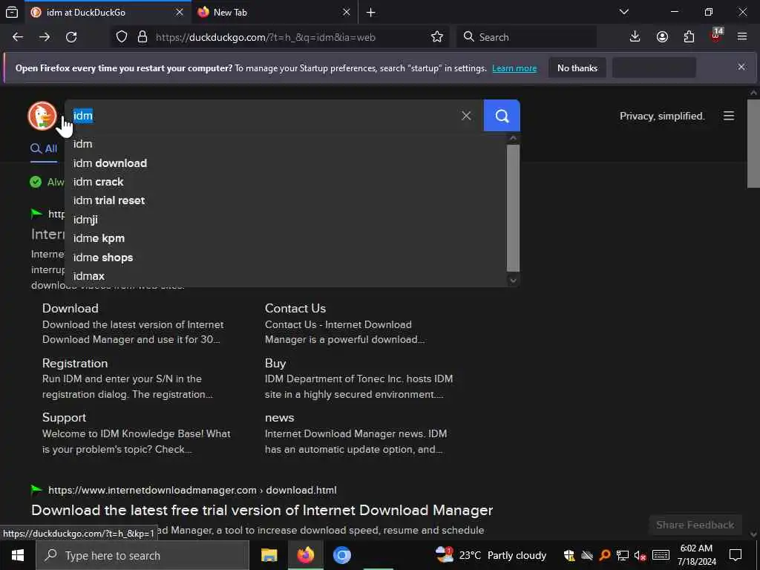
Task: Open Firefox View in tab bar
Action: (x=12, y=12)
